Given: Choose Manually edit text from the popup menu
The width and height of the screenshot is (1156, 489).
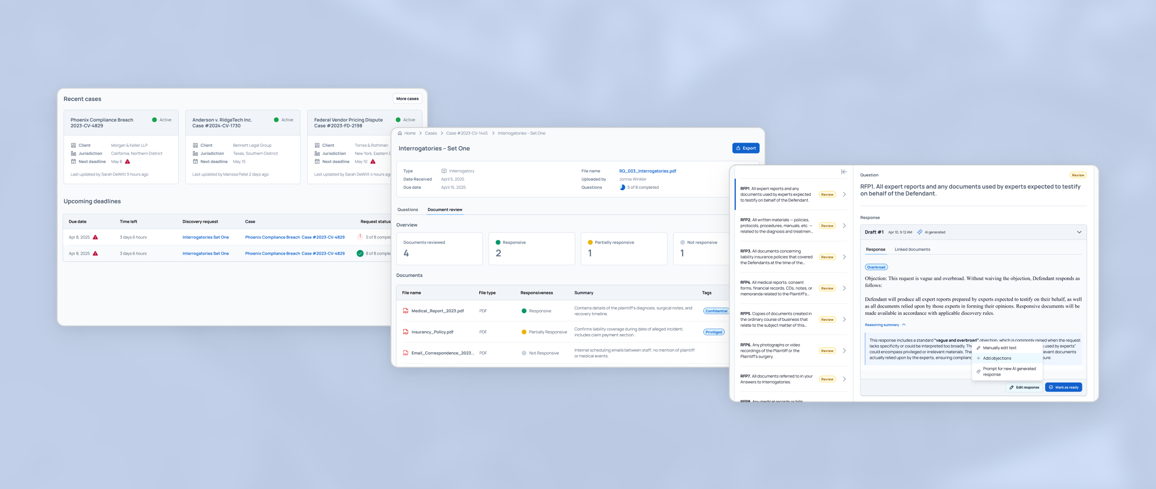Looking at the screenshot, I should point(1007,348).
